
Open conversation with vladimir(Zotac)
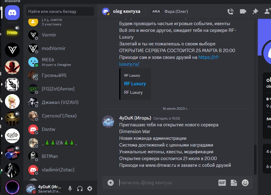click(x=60, y=170)
